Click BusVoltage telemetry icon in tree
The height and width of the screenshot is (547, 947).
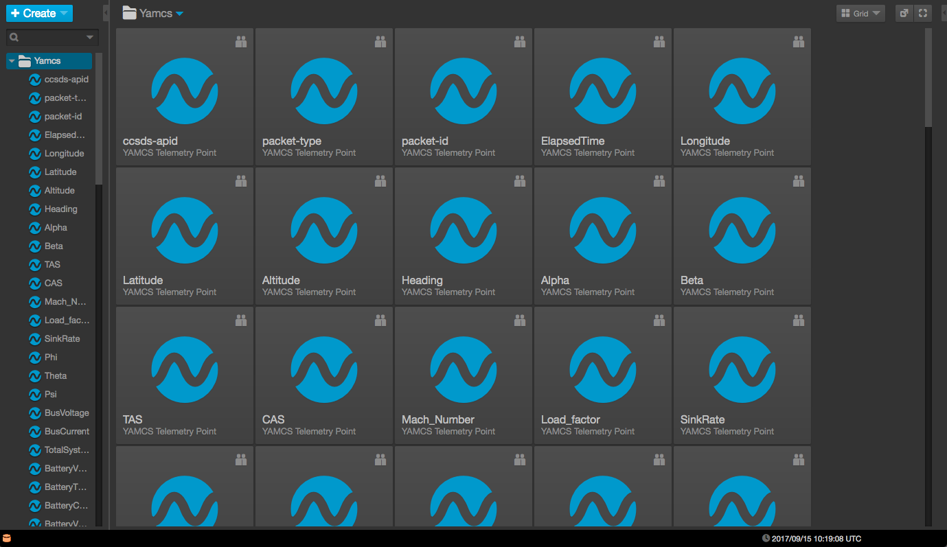click(34, 413)
